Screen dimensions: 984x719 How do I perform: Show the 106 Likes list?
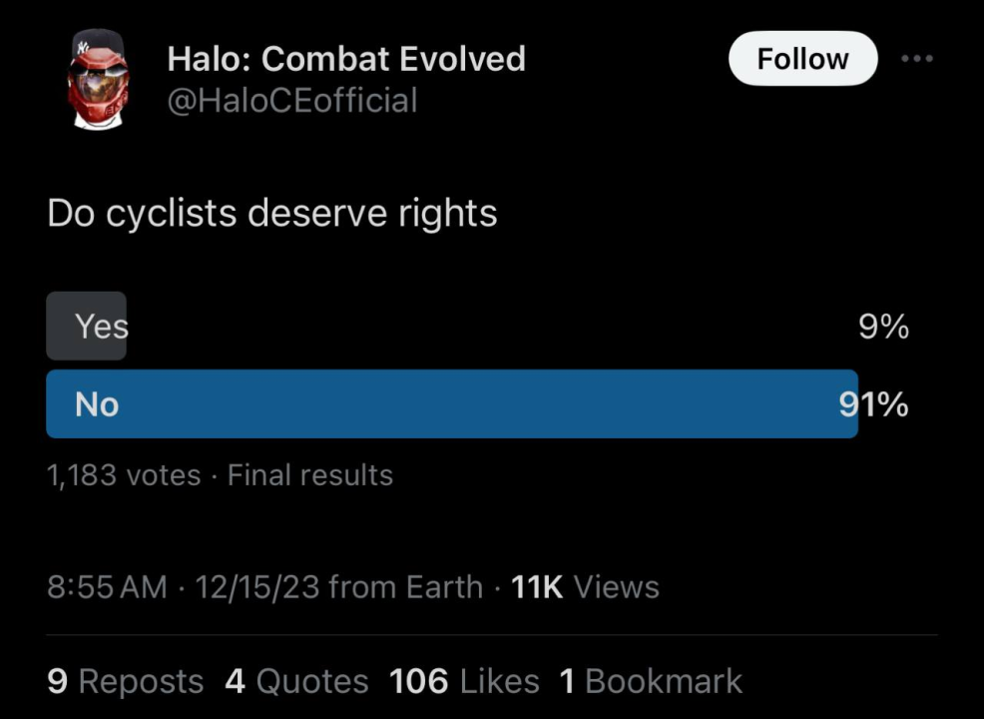click(464, 681)
